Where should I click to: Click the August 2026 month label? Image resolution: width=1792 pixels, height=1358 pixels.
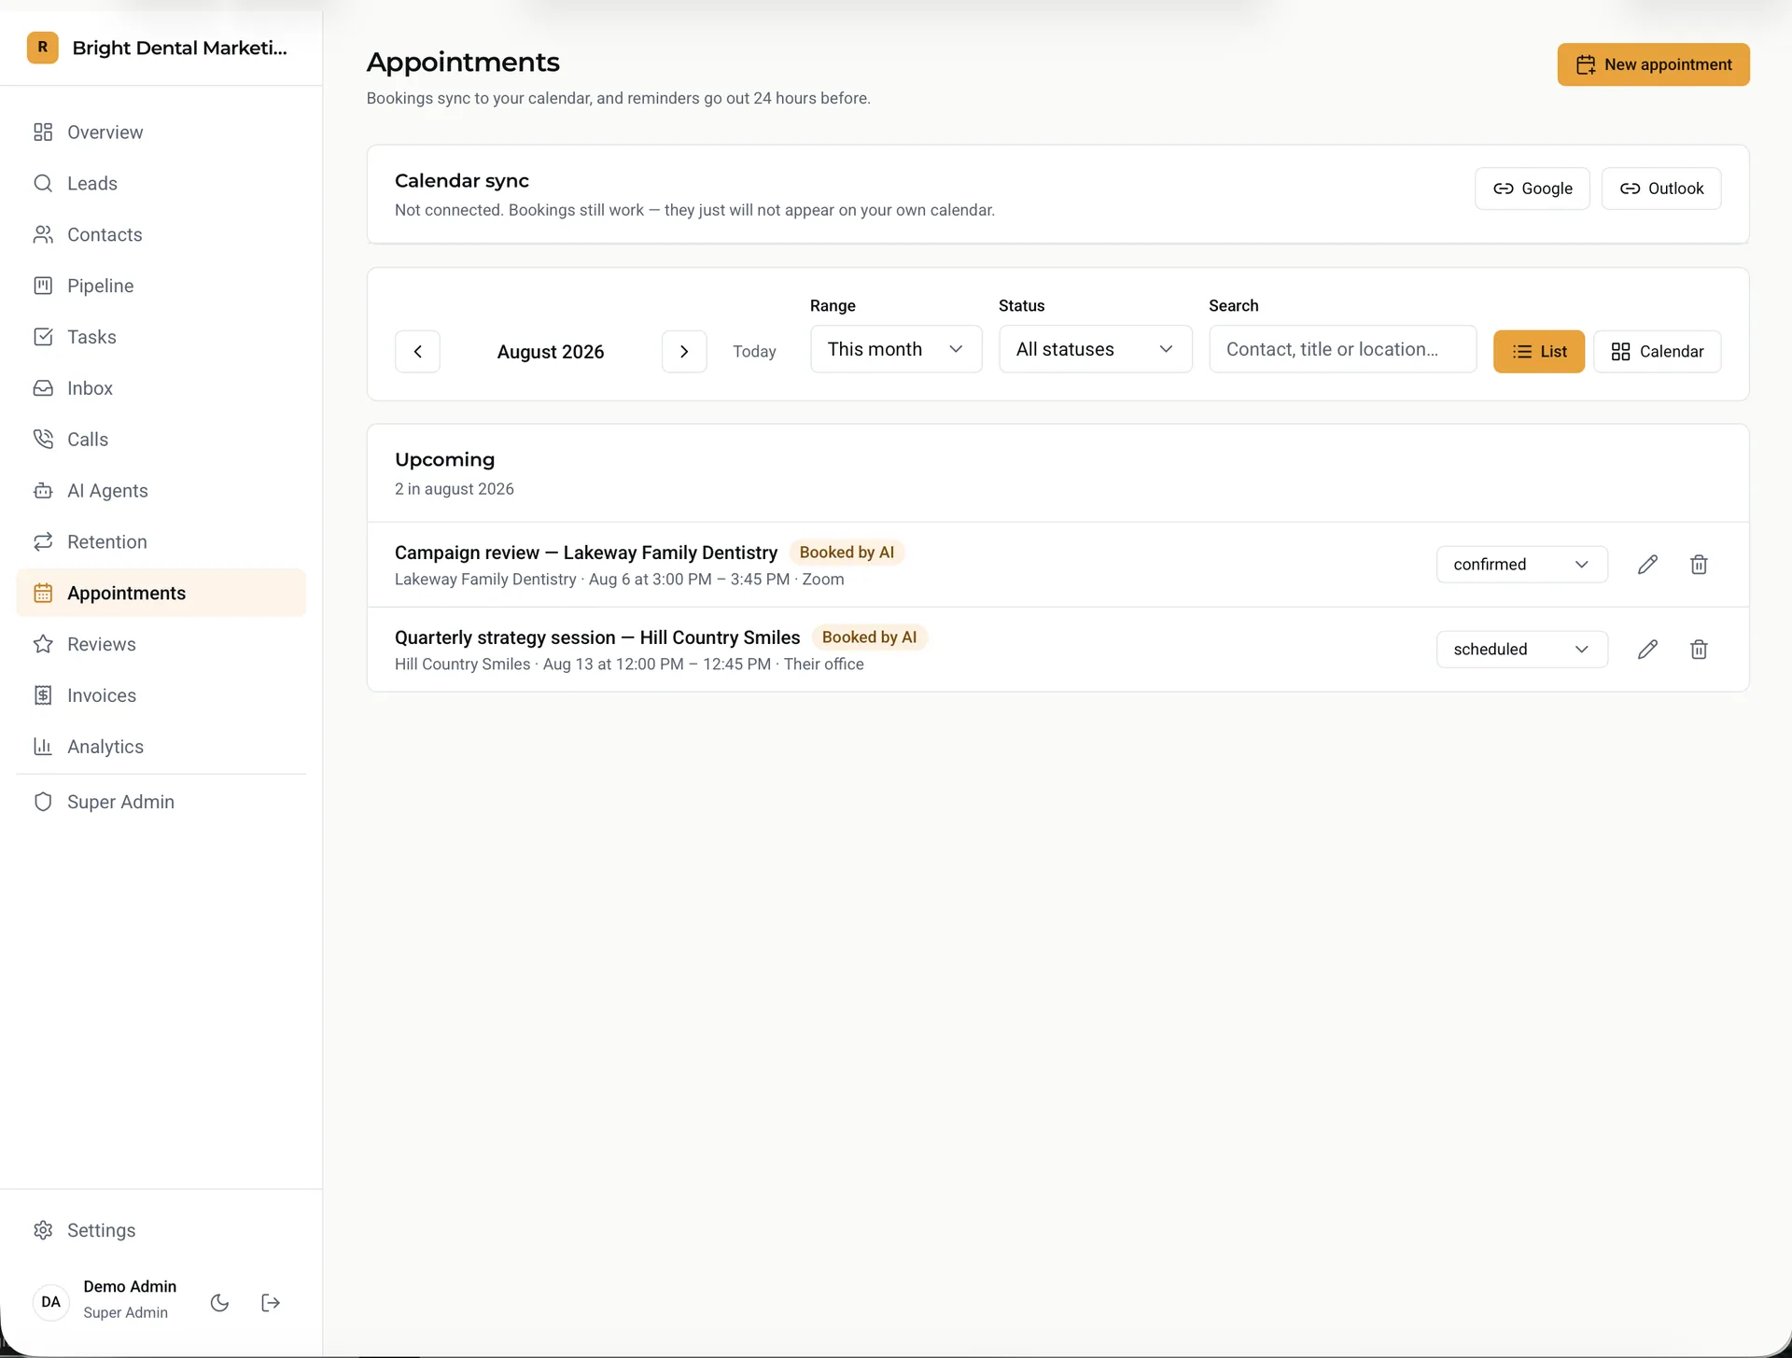coord(551,352)
